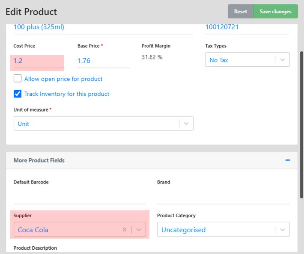Open the Supplier dropdown chevron
Viewport: 304px width, 254px height.
click(x=139, y=230)
